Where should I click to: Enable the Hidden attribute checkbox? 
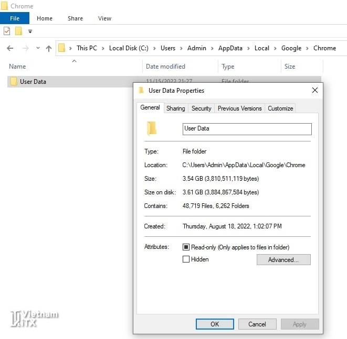186,259
